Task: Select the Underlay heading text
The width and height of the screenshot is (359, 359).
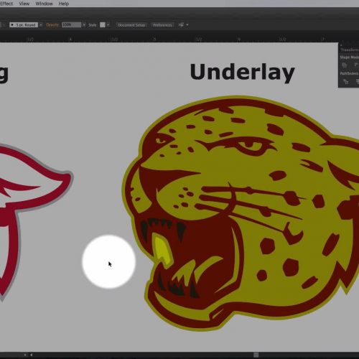Action: click(x=242, y=73)
